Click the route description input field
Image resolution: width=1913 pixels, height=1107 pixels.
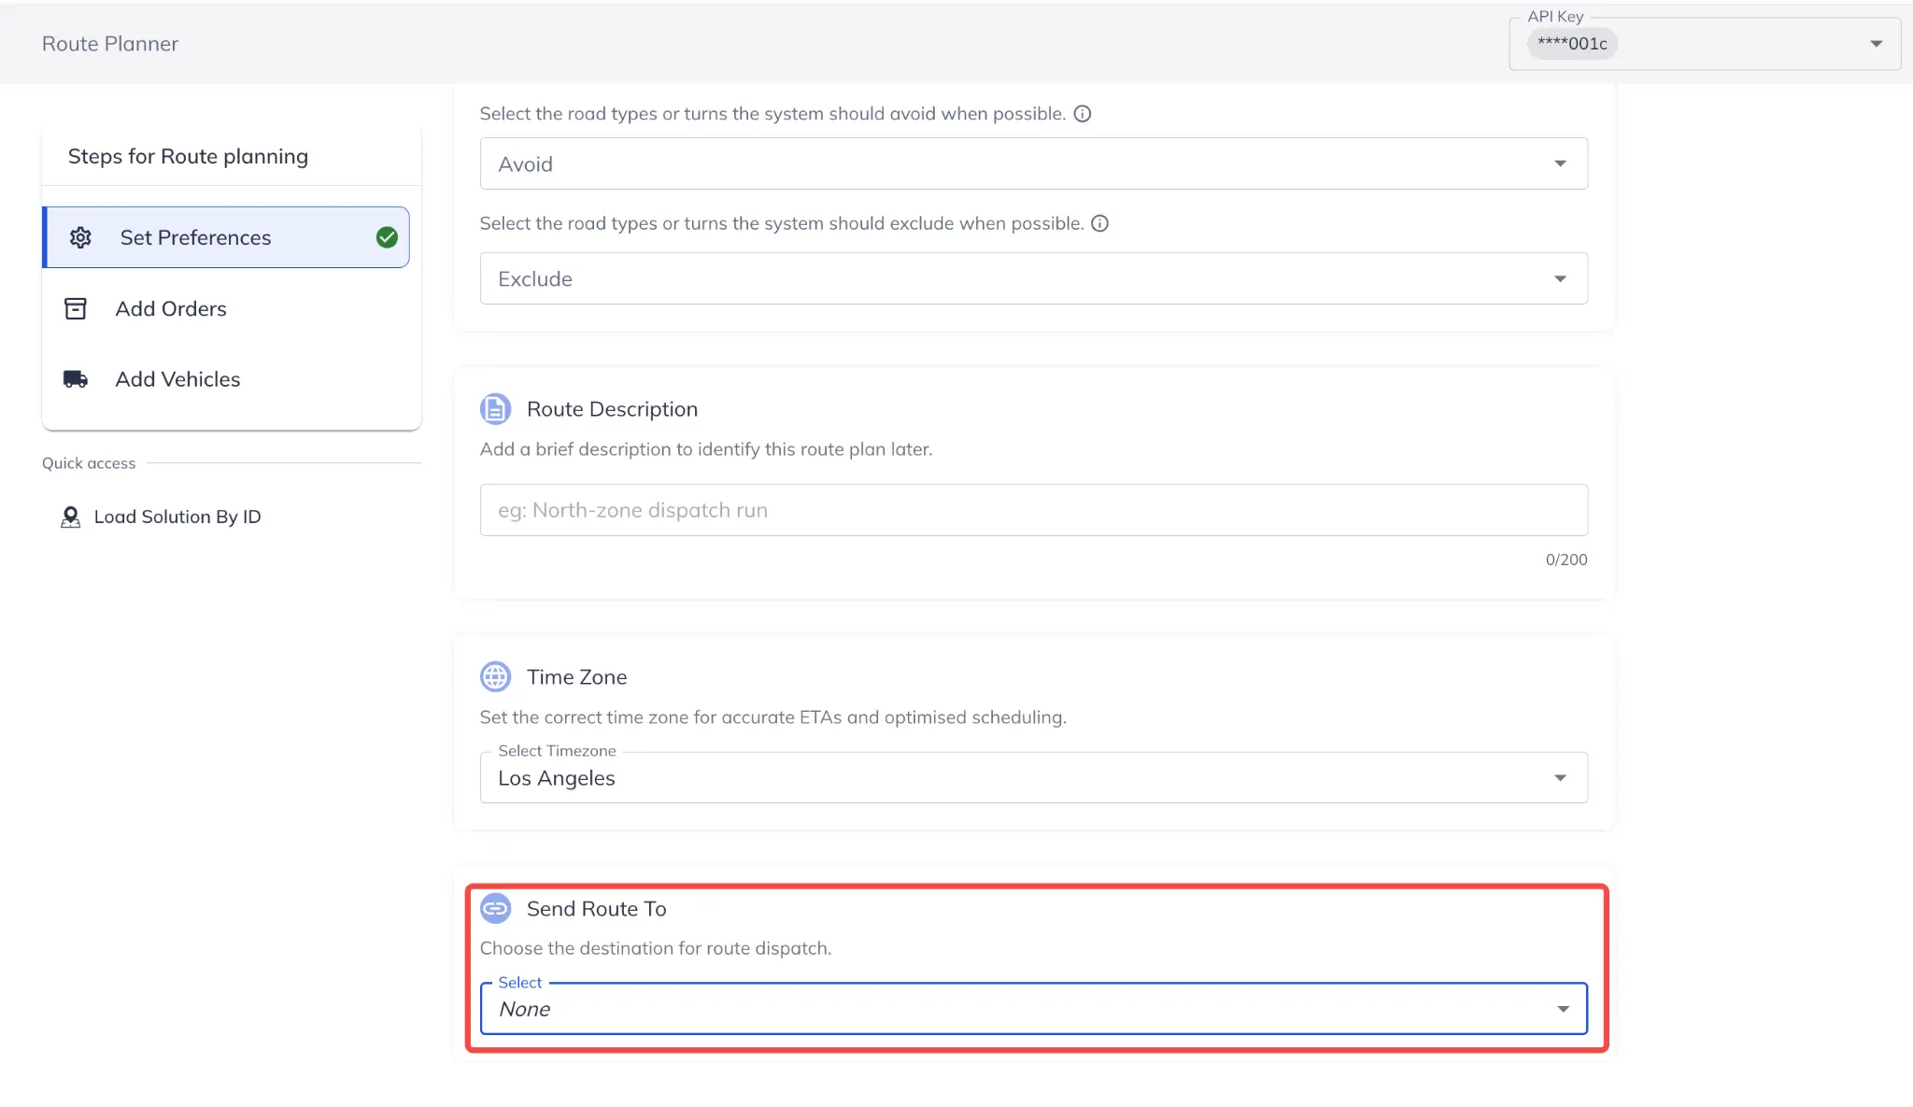[1033, 510]
